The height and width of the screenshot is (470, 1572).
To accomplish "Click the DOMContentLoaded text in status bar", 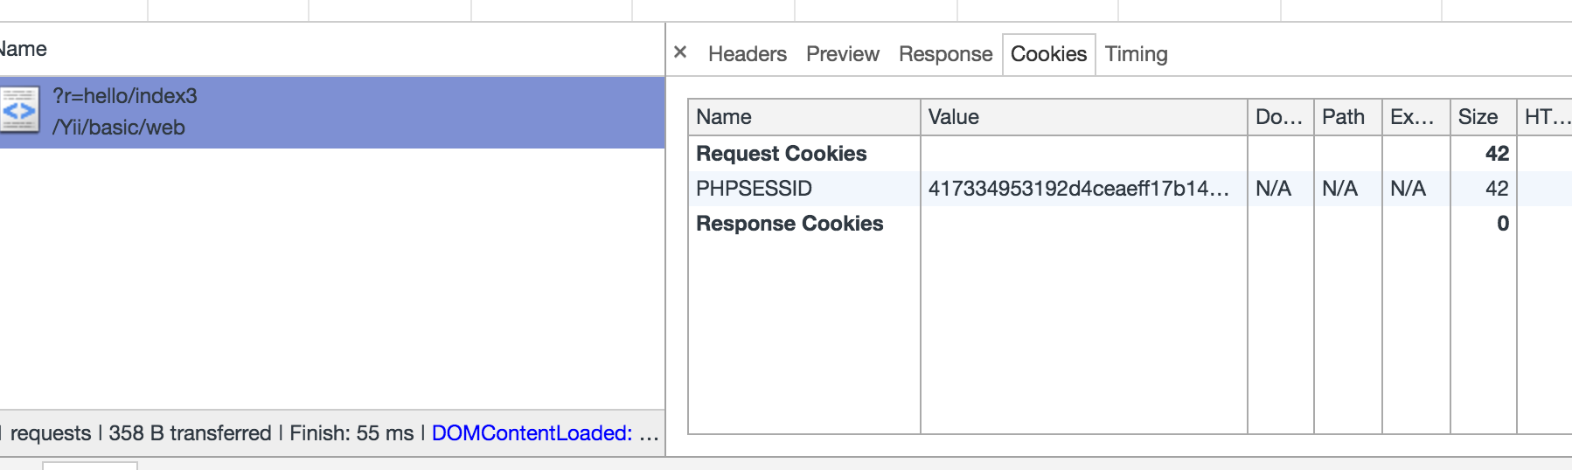I will click(532, 433).
